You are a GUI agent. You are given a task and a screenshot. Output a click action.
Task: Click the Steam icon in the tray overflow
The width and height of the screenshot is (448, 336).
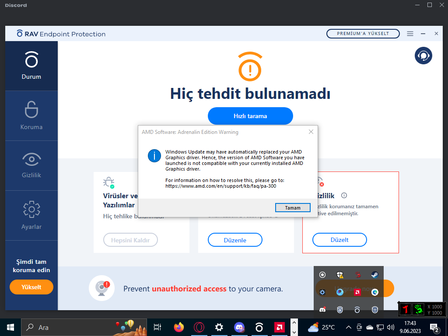375,275
